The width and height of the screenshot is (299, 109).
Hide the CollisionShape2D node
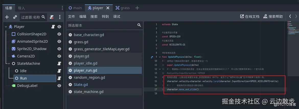click(59, 34)
